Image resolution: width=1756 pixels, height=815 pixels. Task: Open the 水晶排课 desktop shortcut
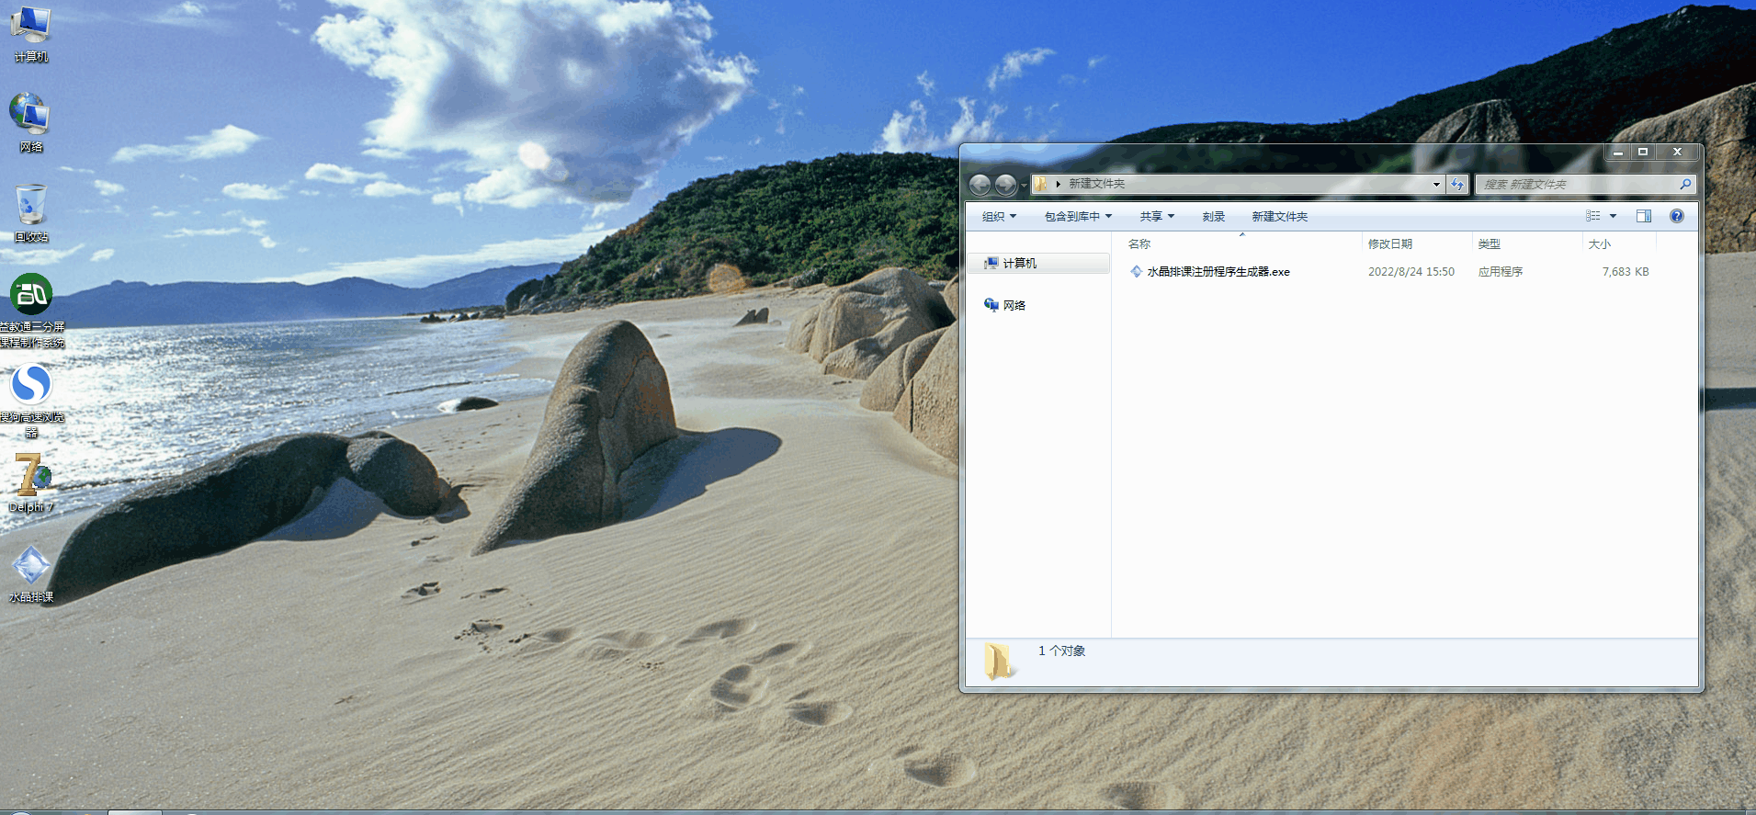pyautogui.click(x=31, y=568)
